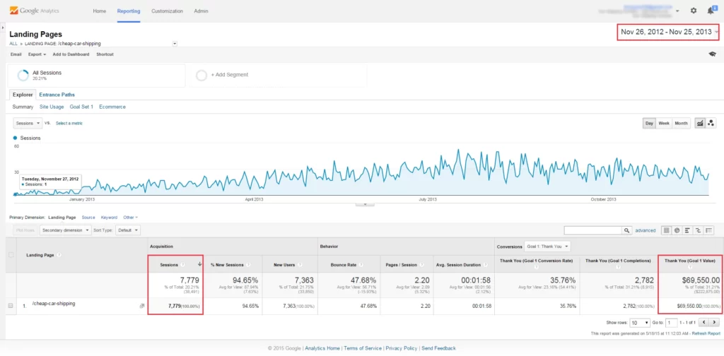This screenshot has width=724, height=356.
Task: Select the data table view icon
Action: click(x=666, y=230)
